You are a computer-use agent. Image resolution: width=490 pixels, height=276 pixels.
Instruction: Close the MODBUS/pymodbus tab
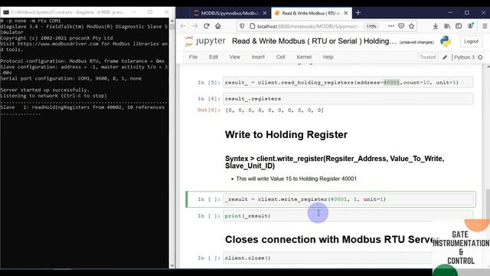265,13
